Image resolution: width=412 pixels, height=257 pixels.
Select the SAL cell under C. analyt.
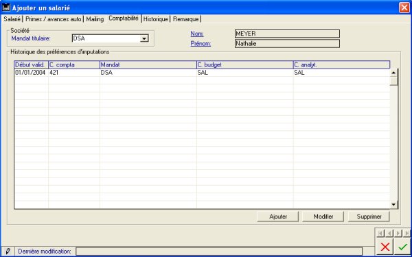coord(341,73)
